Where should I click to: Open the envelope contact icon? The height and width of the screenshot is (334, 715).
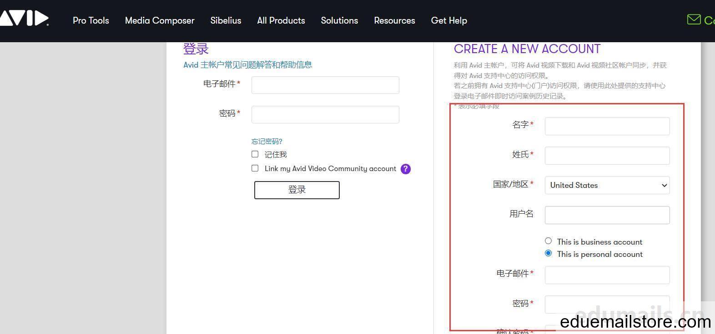[694, 20]
